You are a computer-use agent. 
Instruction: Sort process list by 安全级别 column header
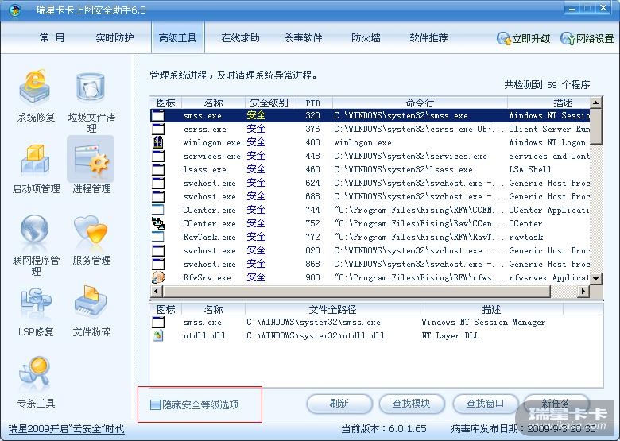point(269,103)
